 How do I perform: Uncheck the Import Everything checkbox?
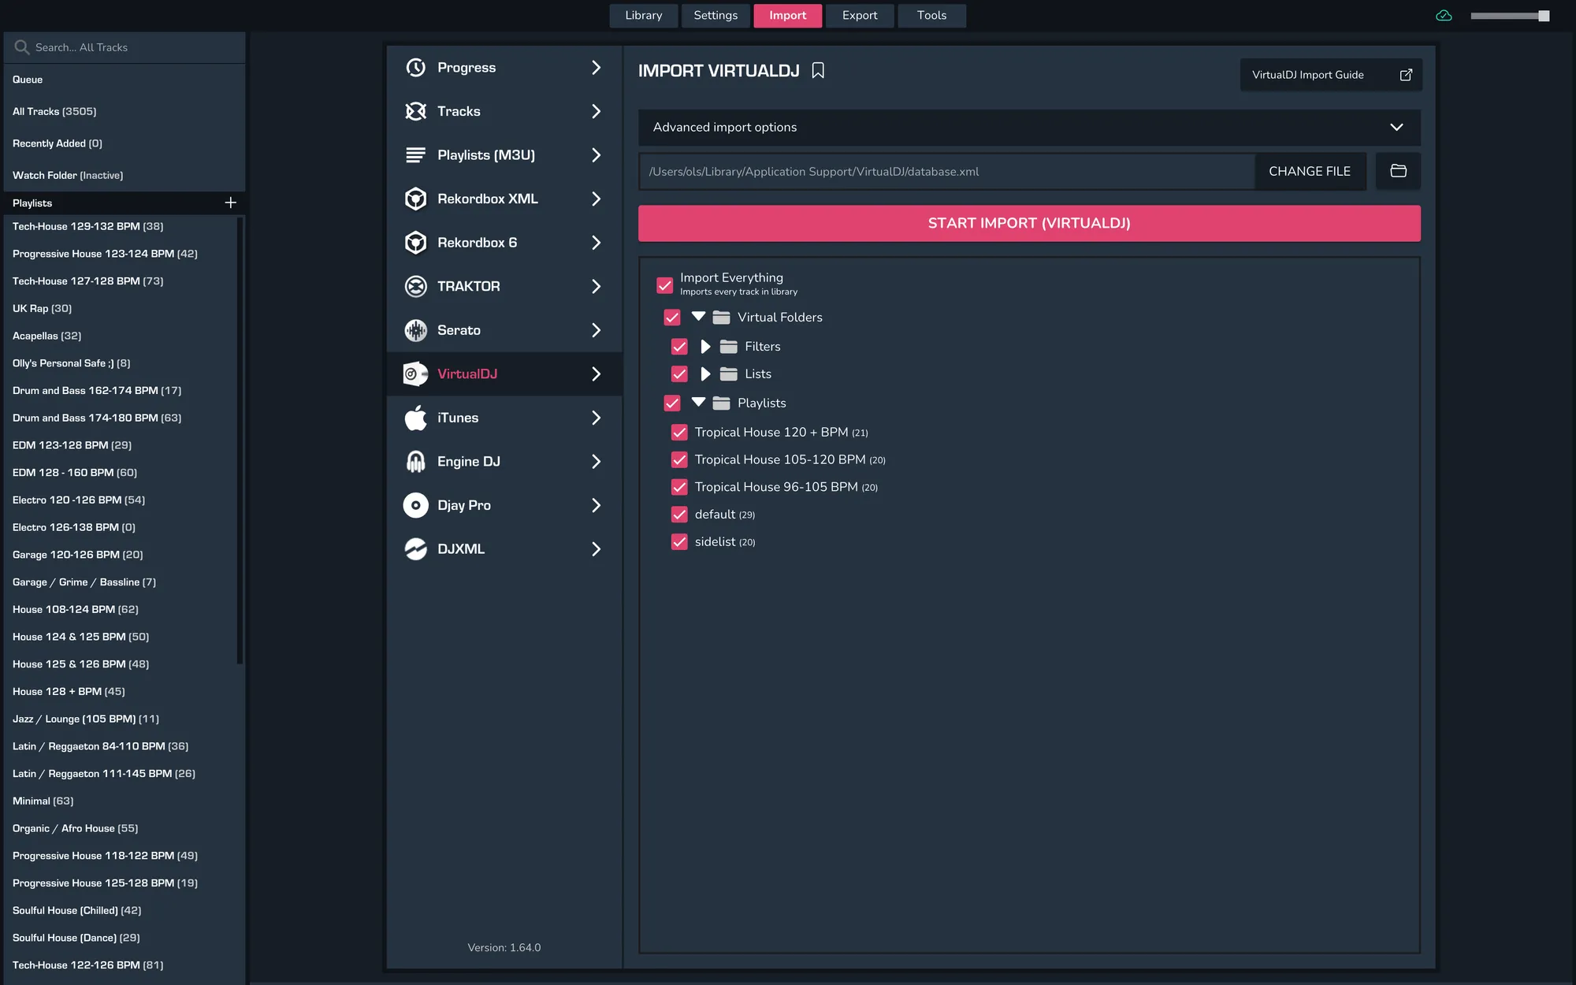pos(665,284)
